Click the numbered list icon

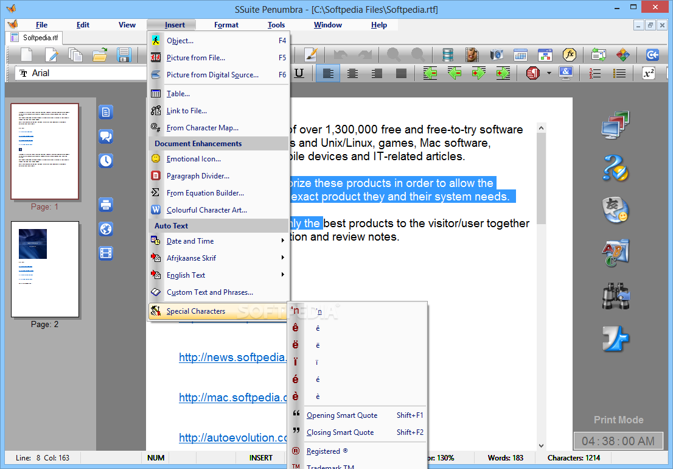pos(595,74)
